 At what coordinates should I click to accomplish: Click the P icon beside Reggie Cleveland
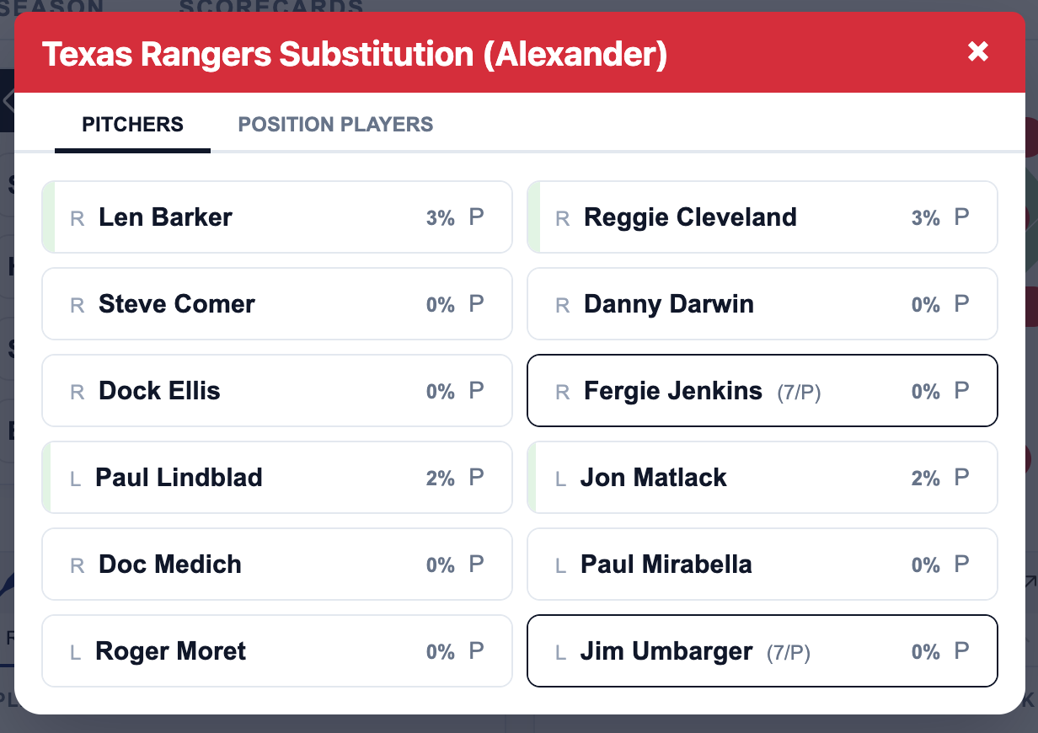[x=961, y=217]
